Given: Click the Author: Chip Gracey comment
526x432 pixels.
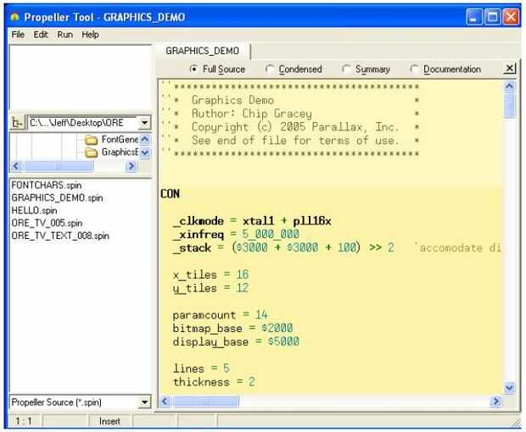Looking at the screenshot, I should point(252,114).
